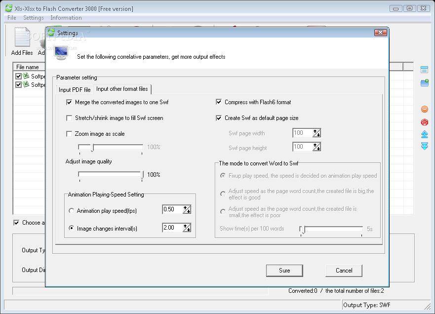
Task: Click the Swf page height input field
Action: 302,147
